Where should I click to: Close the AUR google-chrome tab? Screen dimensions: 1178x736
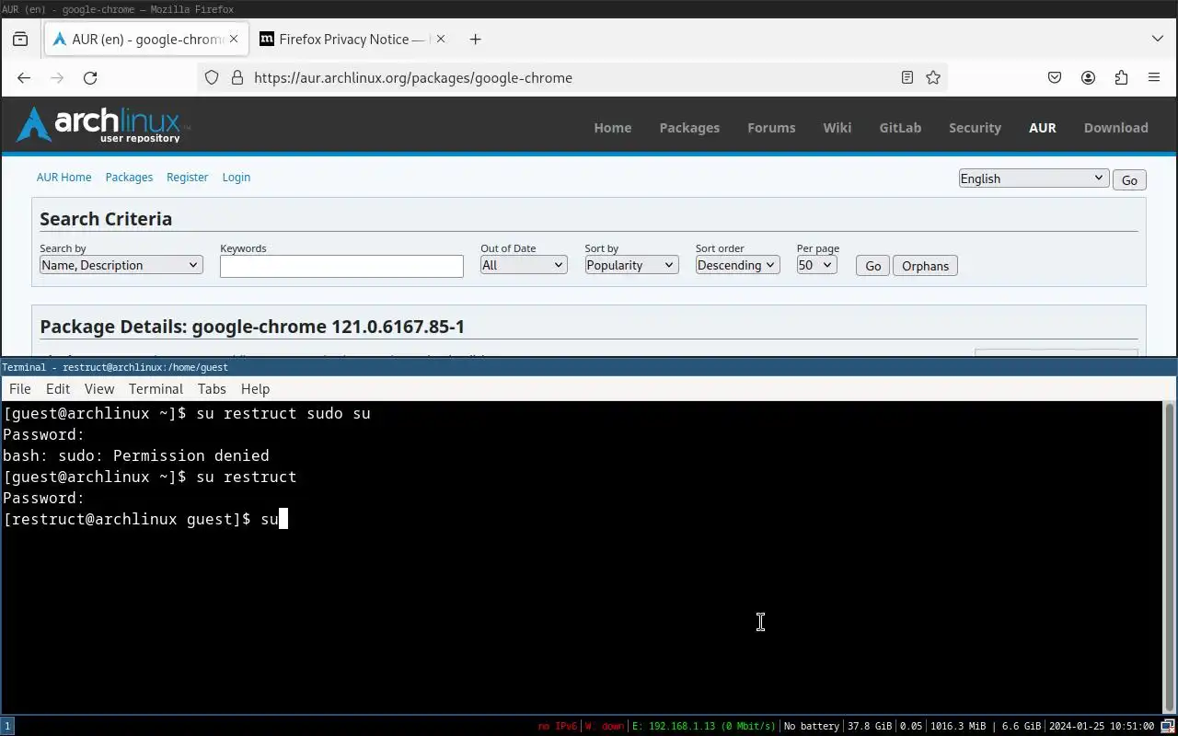[233, 39]
